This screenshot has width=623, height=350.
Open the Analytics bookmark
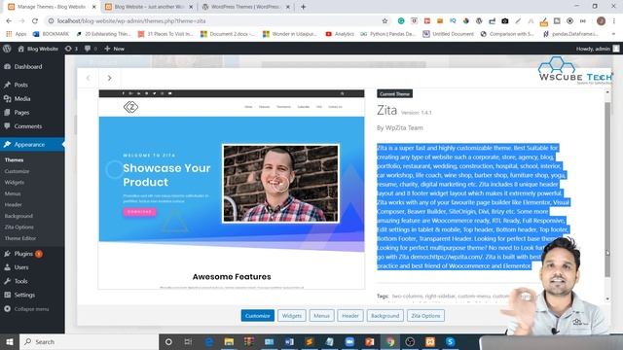click(340, 34)
